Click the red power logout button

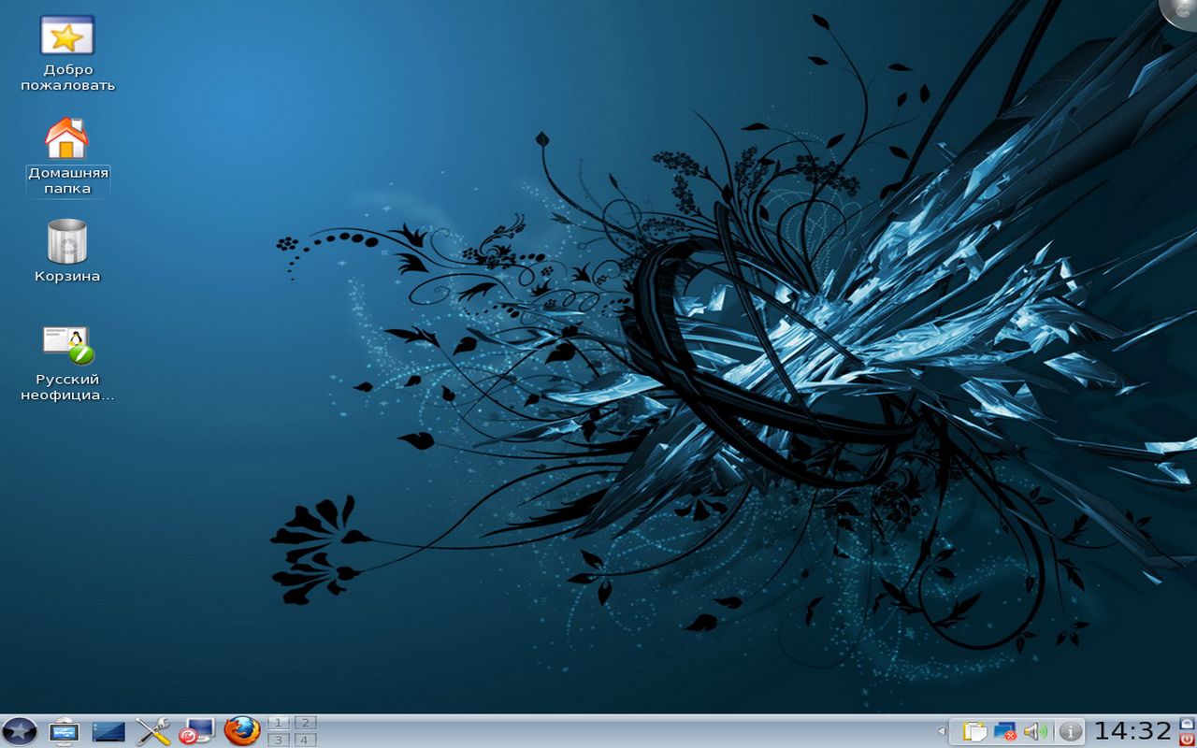1188,740
